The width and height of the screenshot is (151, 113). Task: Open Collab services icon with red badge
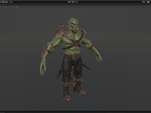[x=144, y=2]
